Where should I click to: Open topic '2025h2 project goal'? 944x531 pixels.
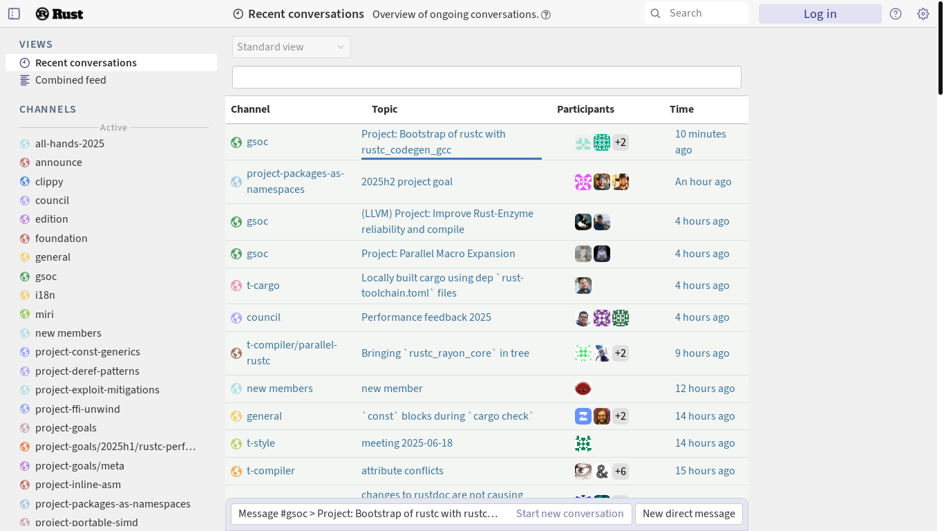tap(407, 182)
